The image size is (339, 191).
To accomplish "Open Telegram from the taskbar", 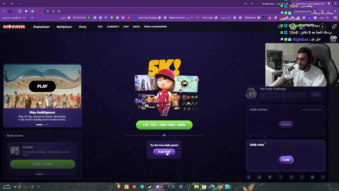I will coord(142,187).
